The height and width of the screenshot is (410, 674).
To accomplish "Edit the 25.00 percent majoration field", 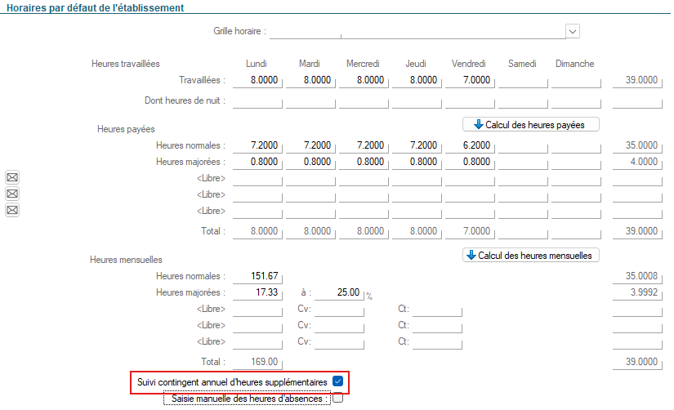I will tap(339, 292).
